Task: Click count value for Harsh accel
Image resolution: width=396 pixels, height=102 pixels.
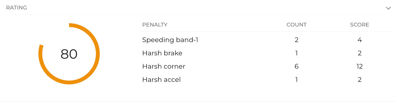Action: [296, 80]
